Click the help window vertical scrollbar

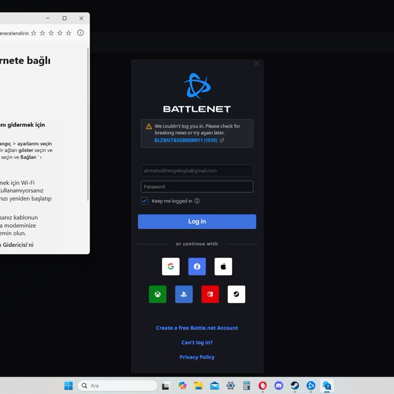88,124
